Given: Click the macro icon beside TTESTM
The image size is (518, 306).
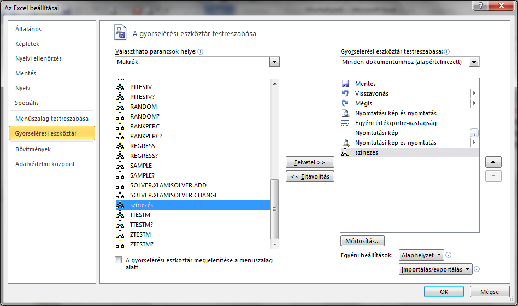Looking at the screenshot, I should point(120,214).
